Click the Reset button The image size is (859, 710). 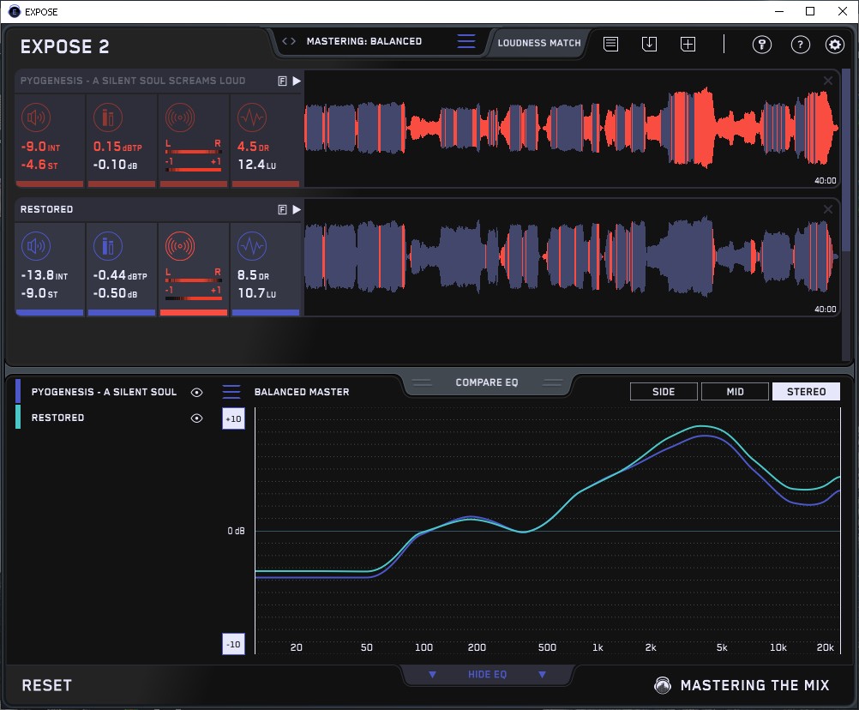click(x=46, y=685)
